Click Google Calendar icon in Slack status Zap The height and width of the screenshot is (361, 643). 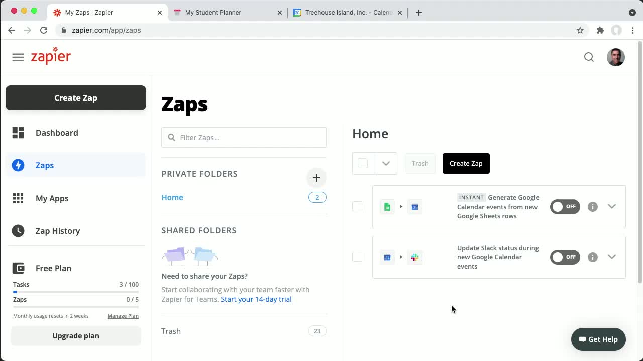[387, 257]
